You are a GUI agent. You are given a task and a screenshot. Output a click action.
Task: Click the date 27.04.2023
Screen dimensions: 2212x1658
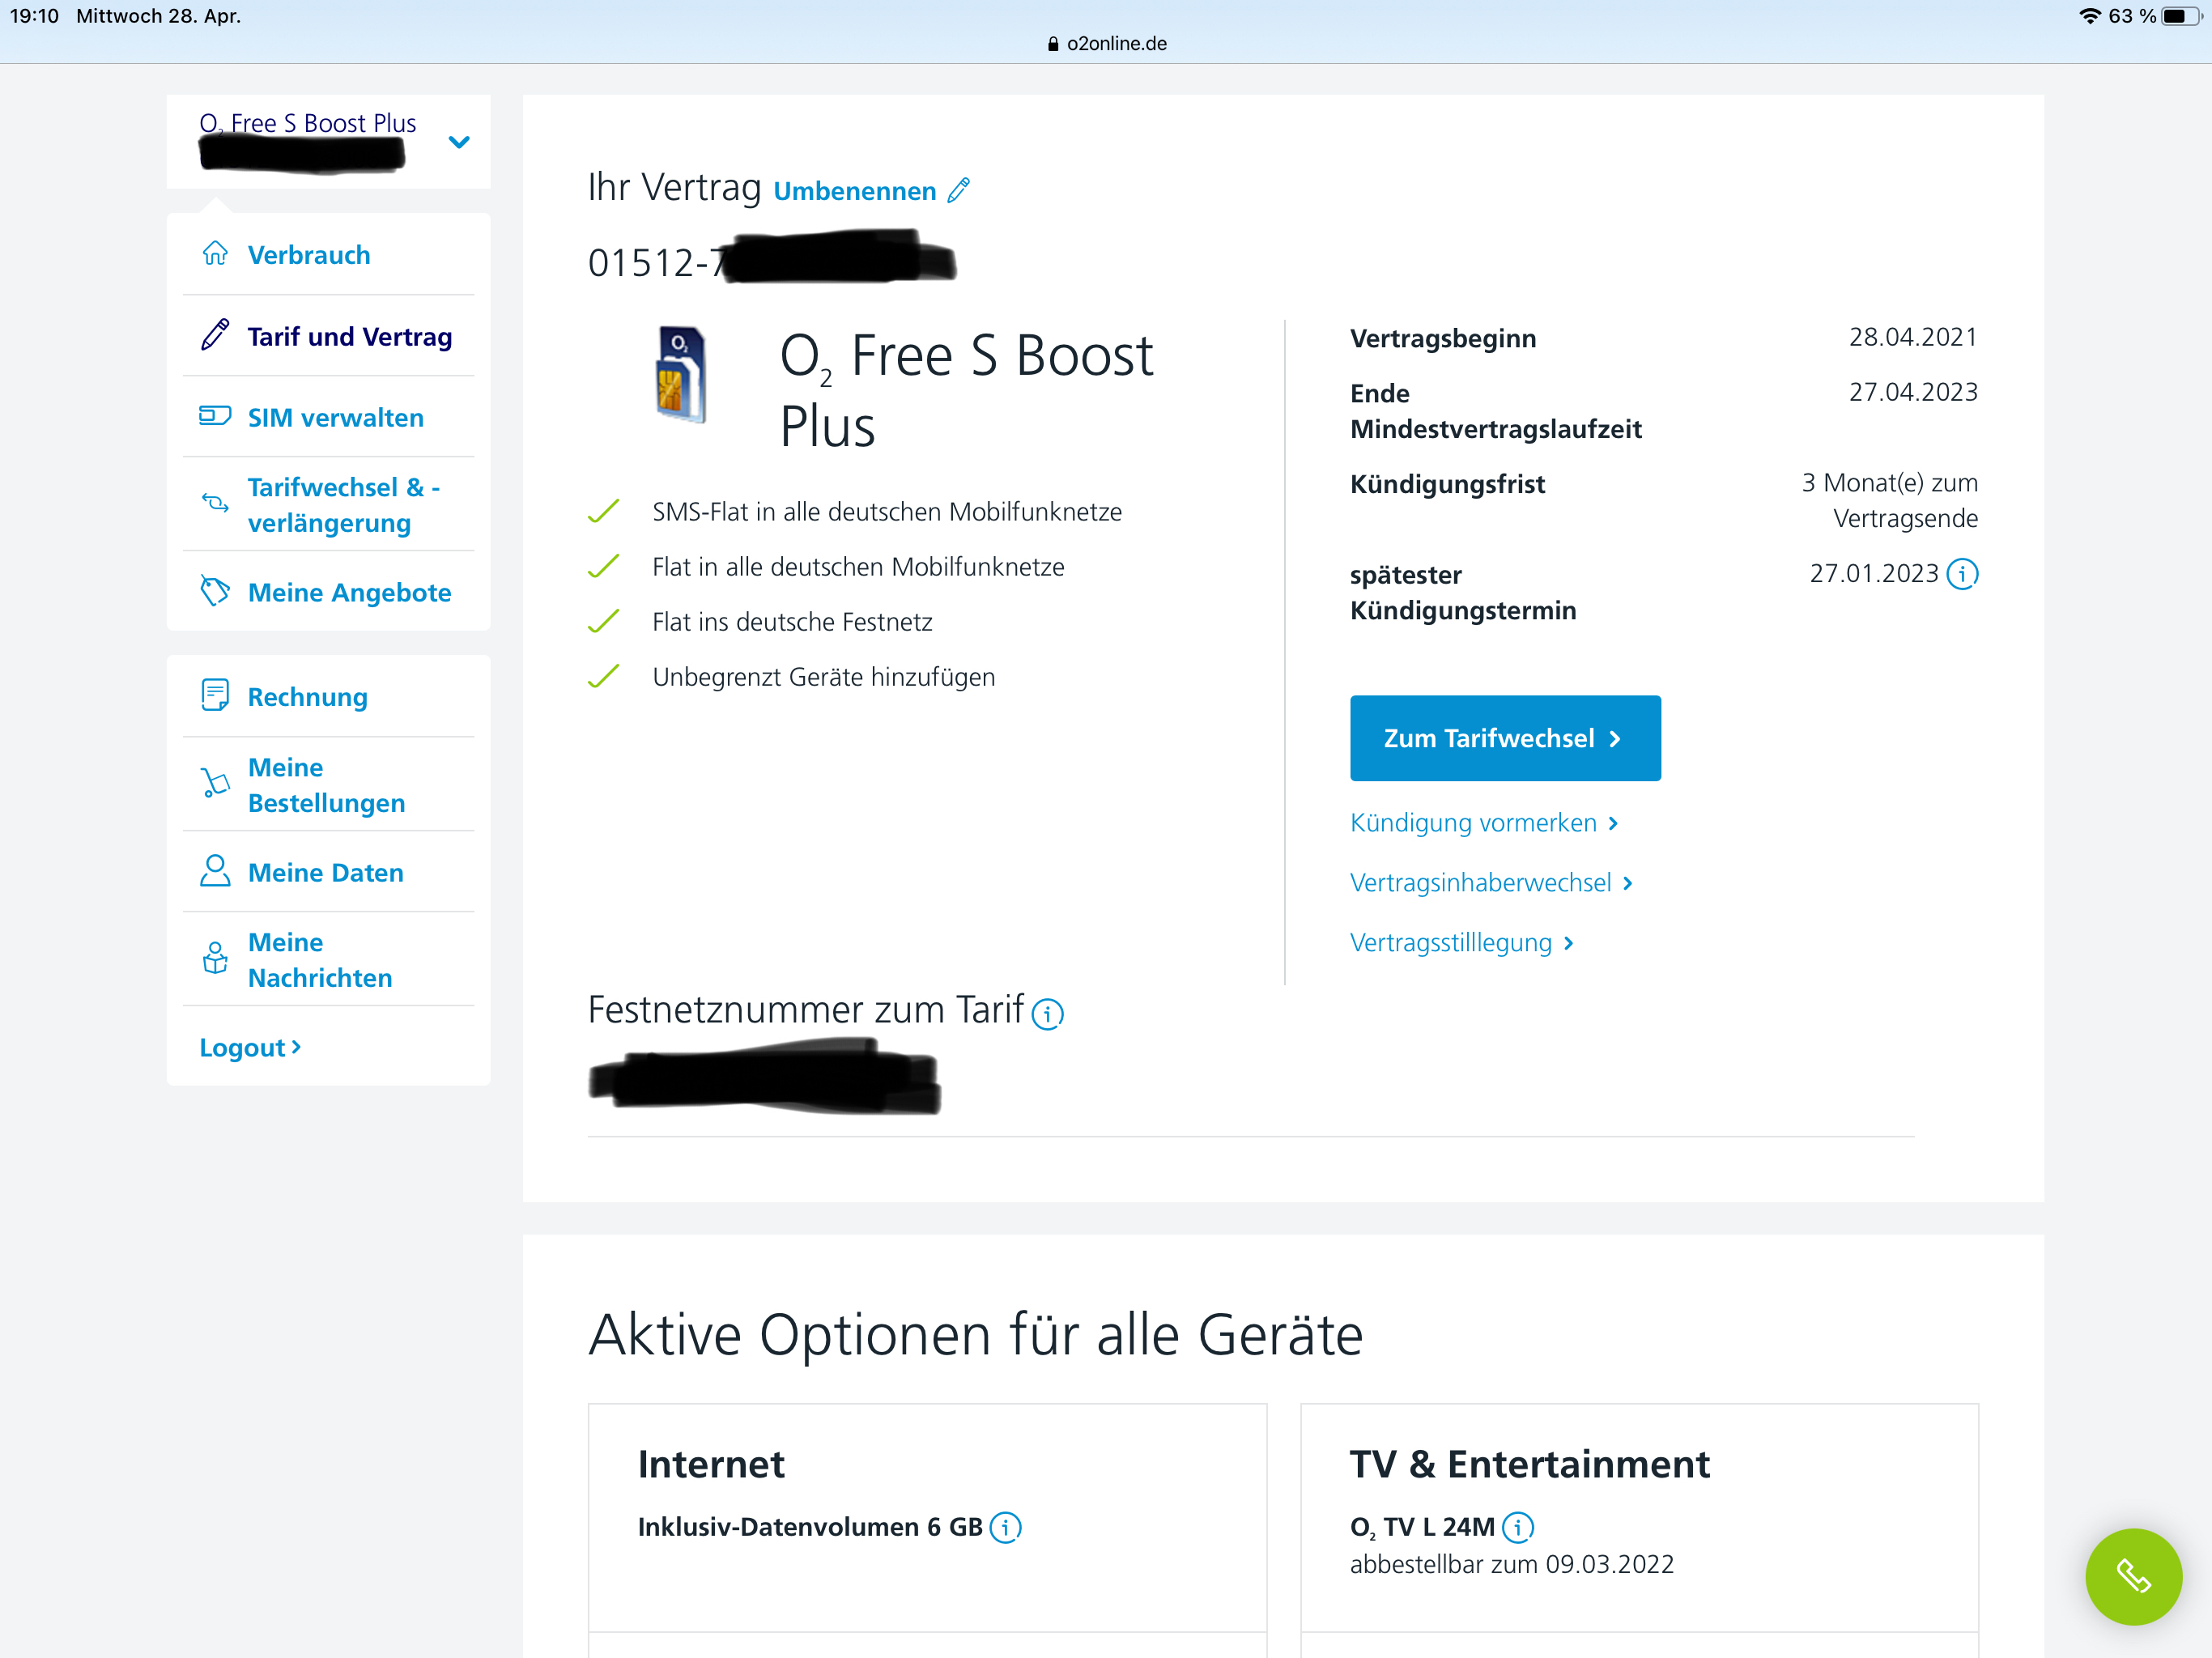(x=1913, y=392)
